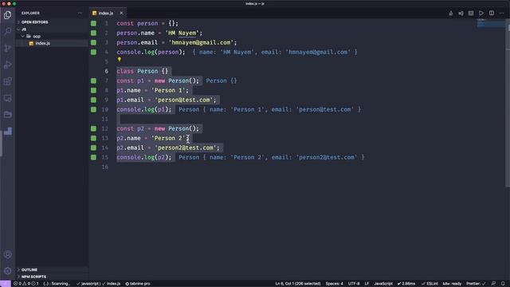The height and width of the screenshot is (287, 510).
Task: Click line number 6 in gutter
Action: click(x=106, y=71)
